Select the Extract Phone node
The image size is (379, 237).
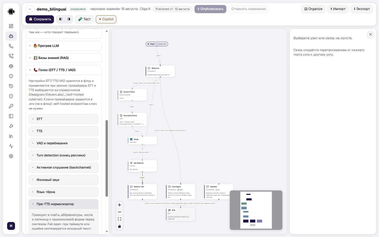[132, 95]
